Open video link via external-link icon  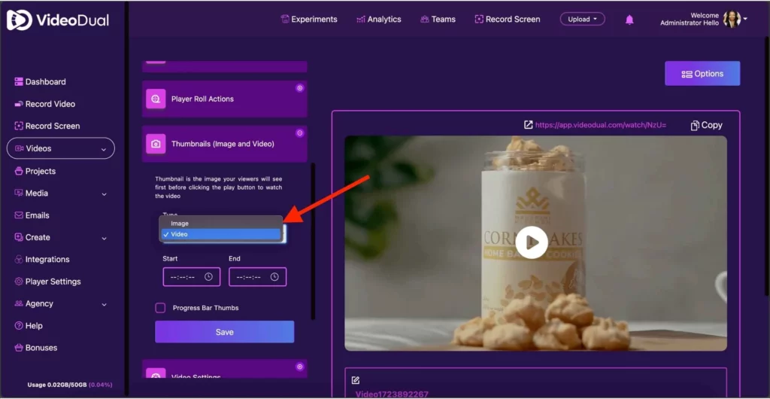click(x=528, y=125)
